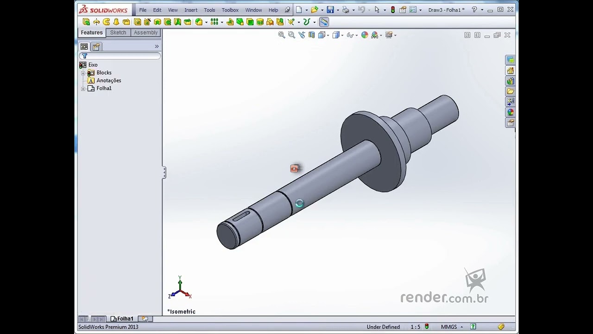
Task: Switch to the Assembly tab
Action: (x=145, y=32)
